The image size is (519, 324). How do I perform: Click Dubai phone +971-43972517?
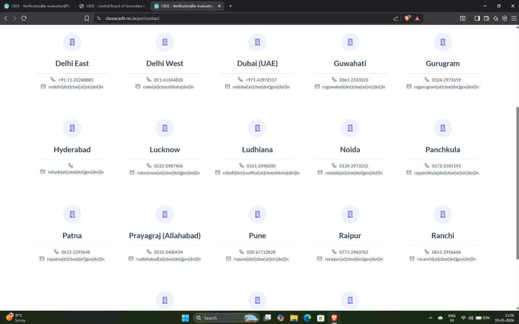pyautogui.click(x=261, y=80)
